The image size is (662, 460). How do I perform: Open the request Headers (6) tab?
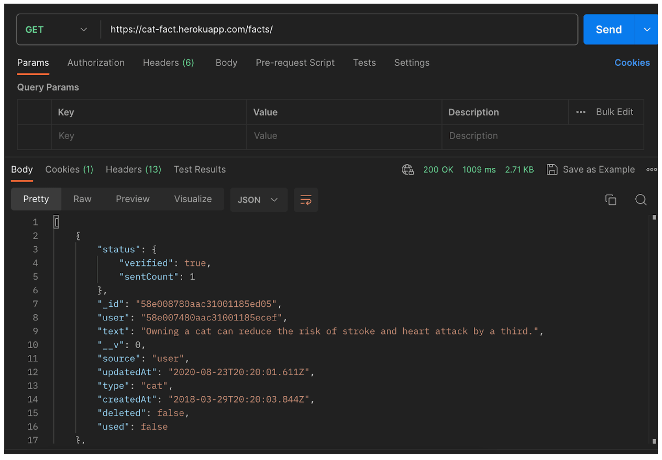[x=169, y=63]
